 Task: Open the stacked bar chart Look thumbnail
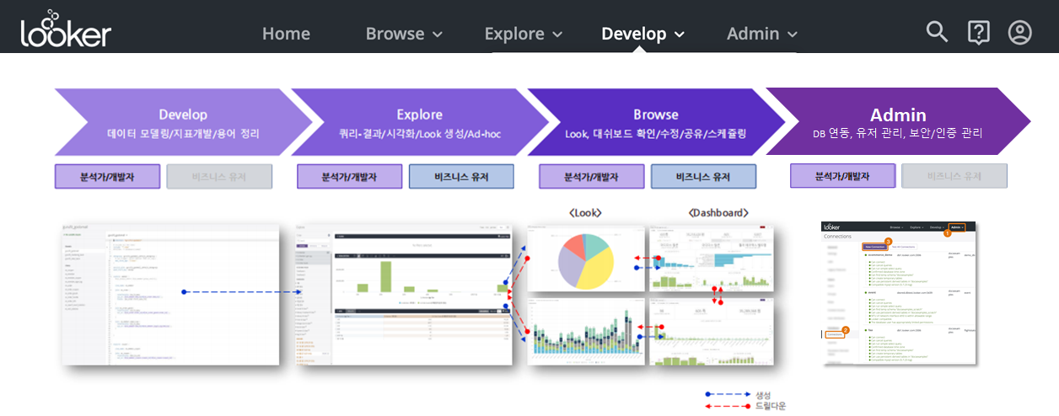pyautogui.click(x=586, y=331)
